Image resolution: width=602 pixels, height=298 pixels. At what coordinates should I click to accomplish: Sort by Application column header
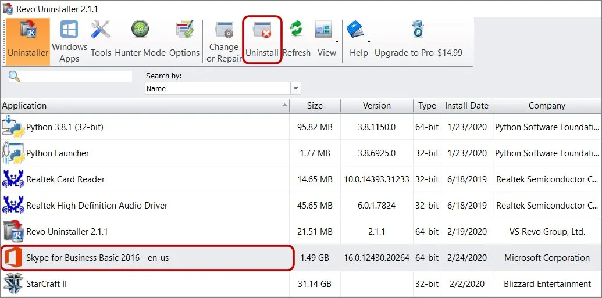coord(145,106)
